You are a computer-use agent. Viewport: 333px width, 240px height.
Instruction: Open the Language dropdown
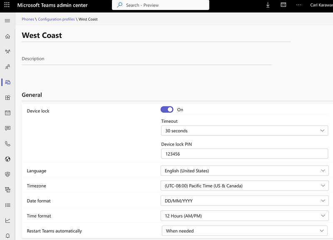tap(244, 171)
